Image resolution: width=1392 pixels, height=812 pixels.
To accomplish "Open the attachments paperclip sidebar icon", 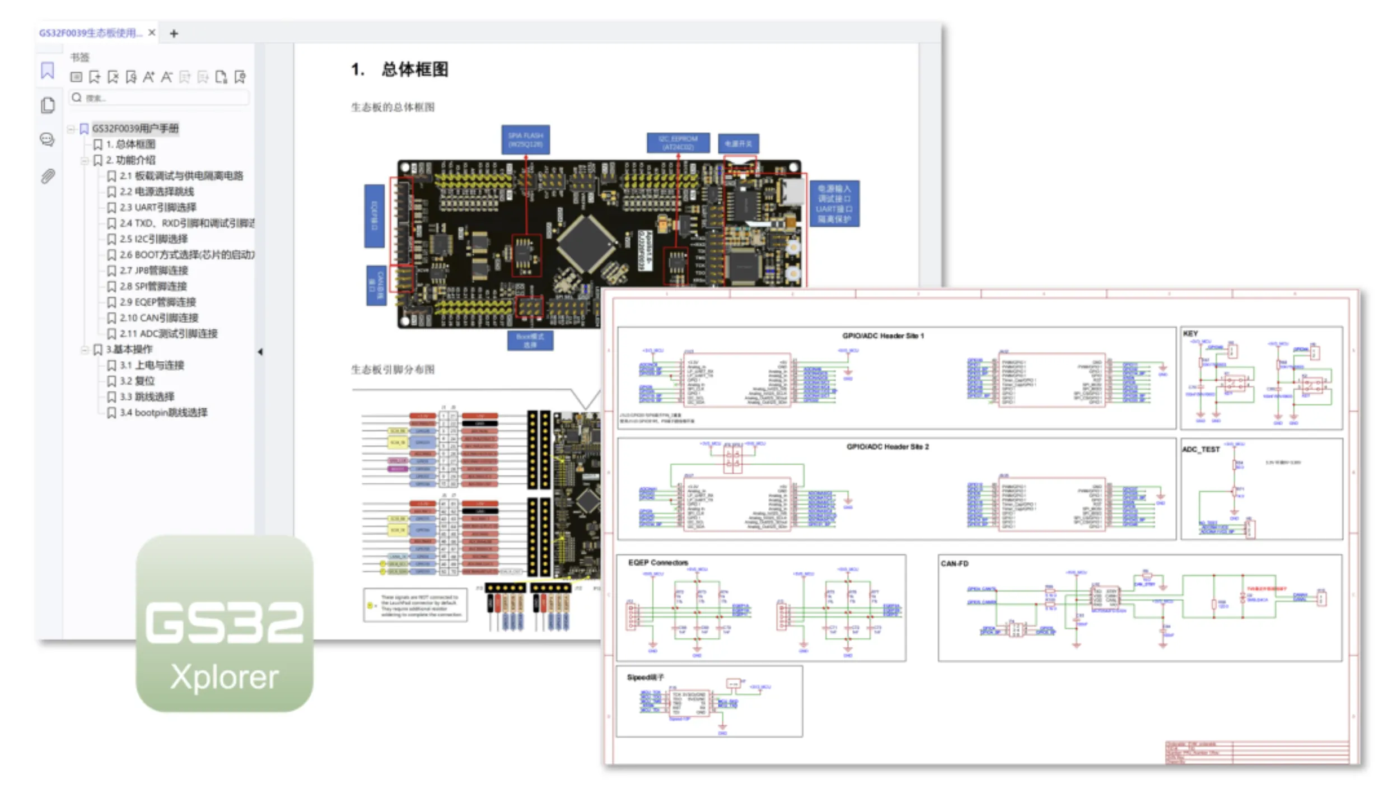I will pyautogui.click(x=48, y=176).
